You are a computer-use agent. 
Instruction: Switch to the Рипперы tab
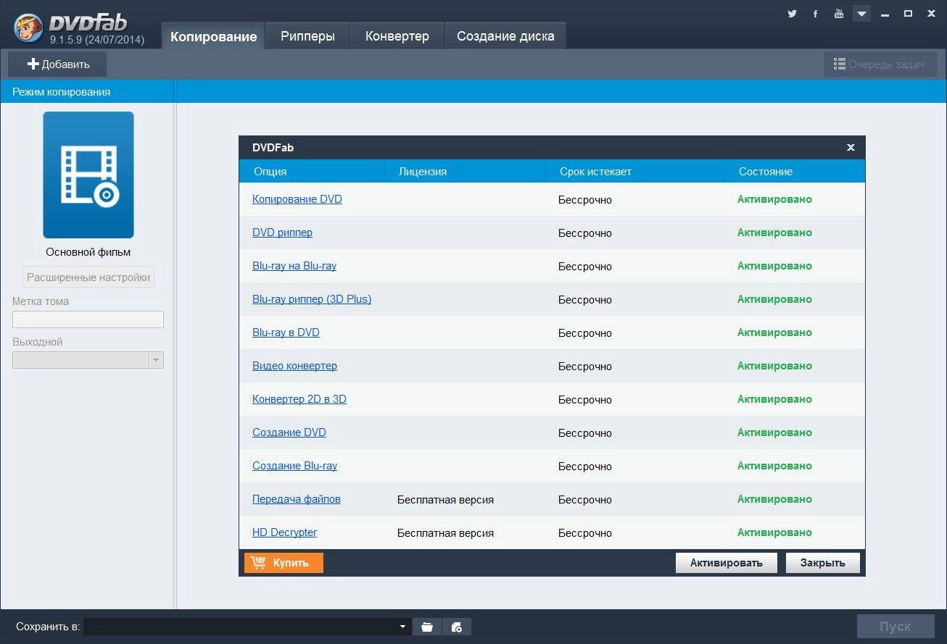(307, 36)
